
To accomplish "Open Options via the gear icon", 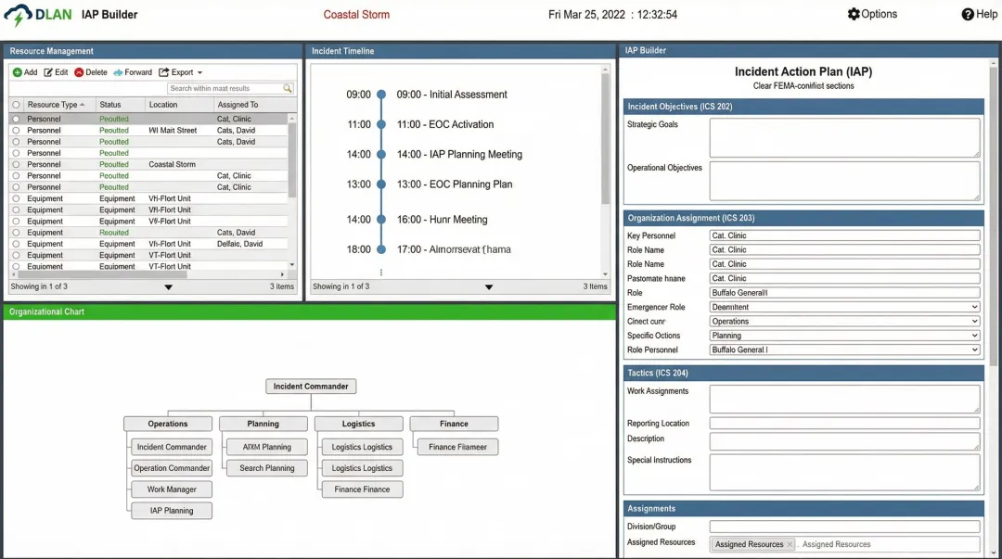I will click(854, 14).
